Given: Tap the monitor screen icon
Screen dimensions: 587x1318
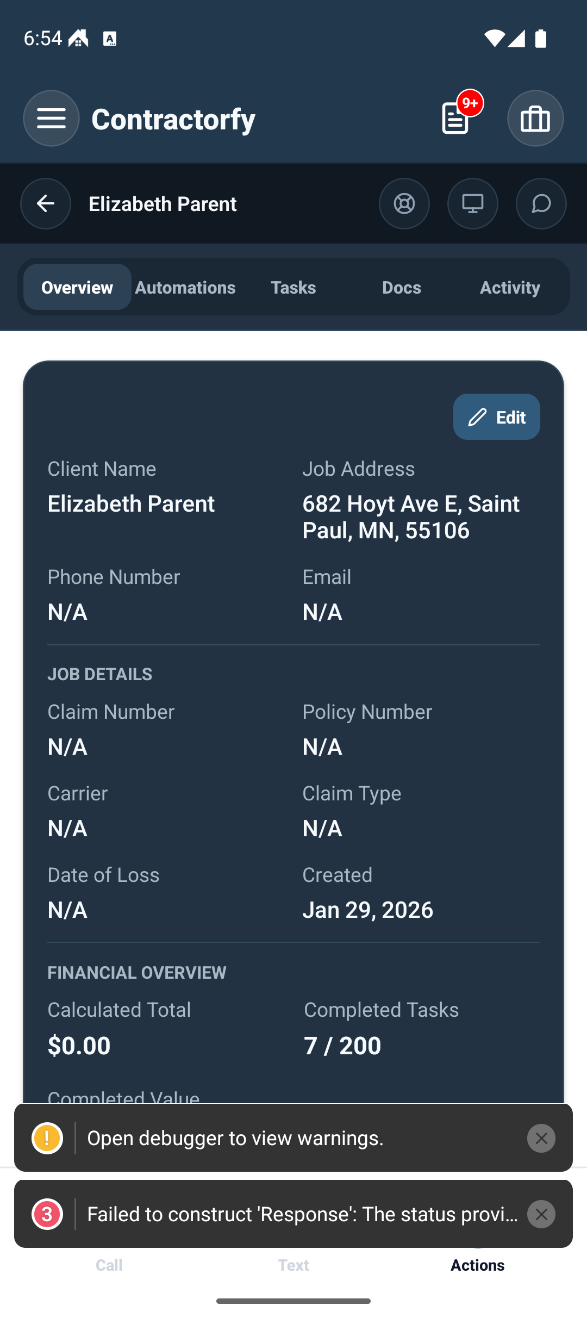Looking at the screenshot, I should [x=473, y=204].
